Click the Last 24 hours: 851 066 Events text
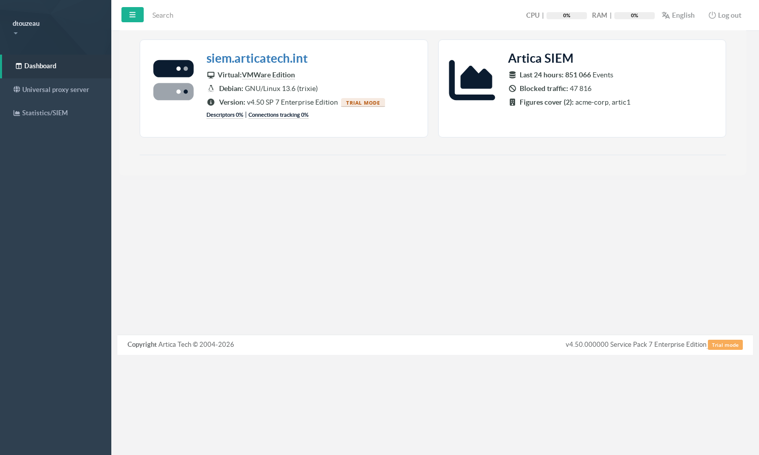Viewport: 759px width, 455px height. [x=566, y=75]
